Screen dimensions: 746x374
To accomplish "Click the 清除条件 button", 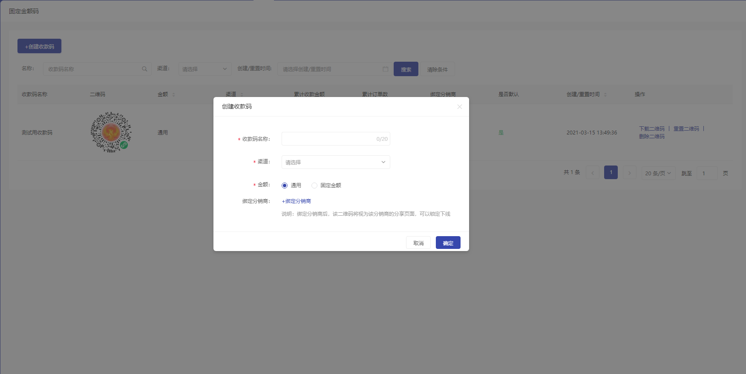I will pyautogui.click(x=438, y=69).
